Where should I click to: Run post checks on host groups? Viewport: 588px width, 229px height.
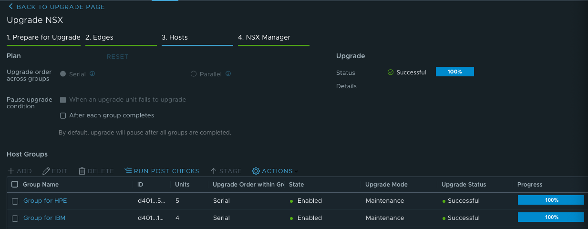(162, 171)
